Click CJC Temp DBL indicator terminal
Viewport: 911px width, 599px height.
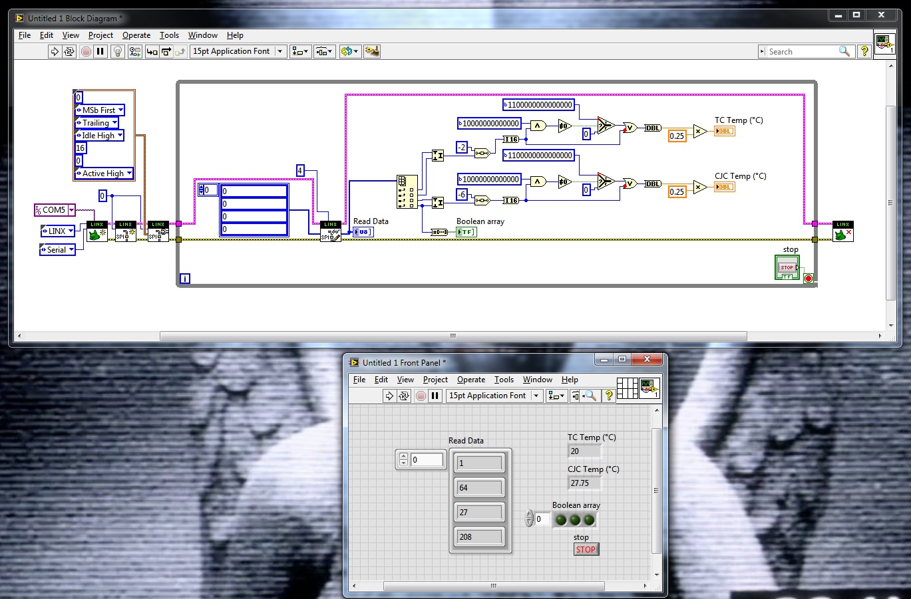725,187
